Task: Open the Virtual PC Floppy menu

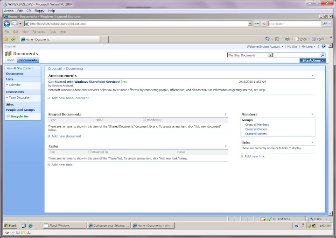Action: pyautogui.click(x=39, y=11)
